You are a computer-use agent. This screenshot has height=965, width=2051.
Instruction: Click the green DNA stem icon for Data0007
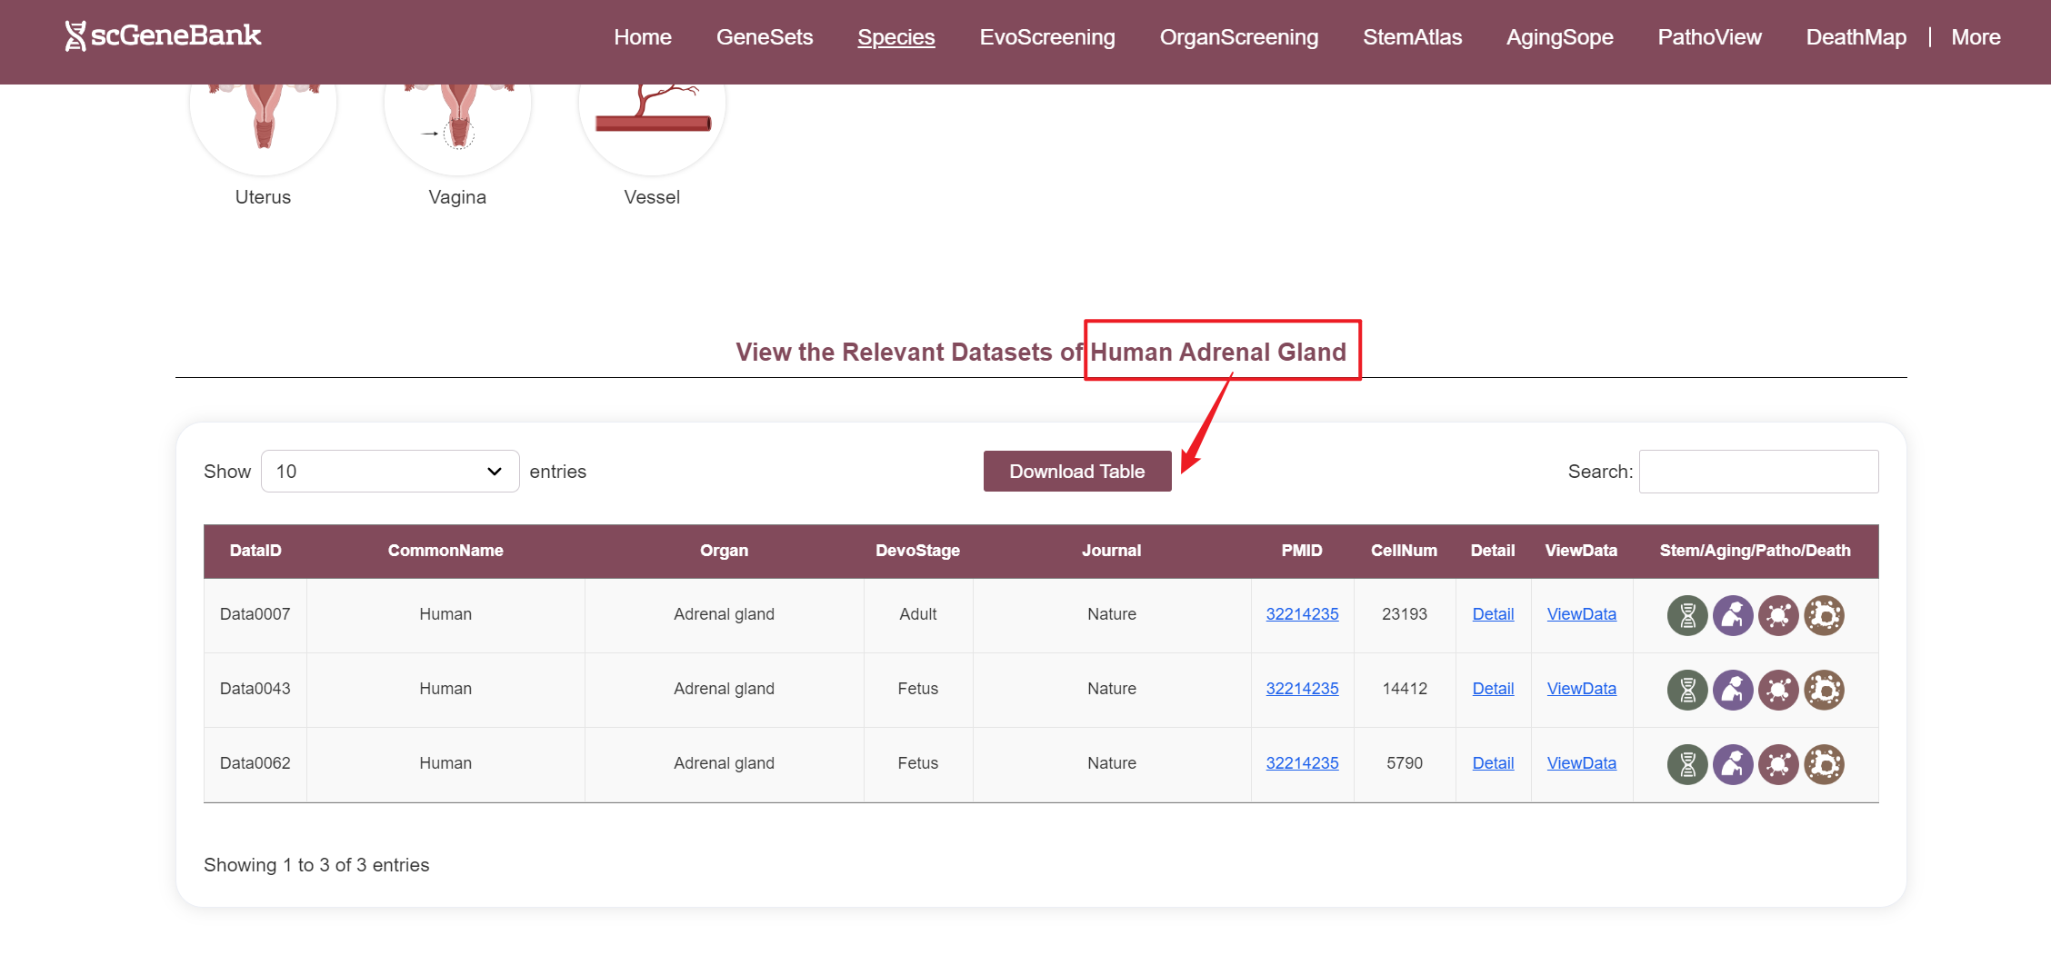point(1687,615)
